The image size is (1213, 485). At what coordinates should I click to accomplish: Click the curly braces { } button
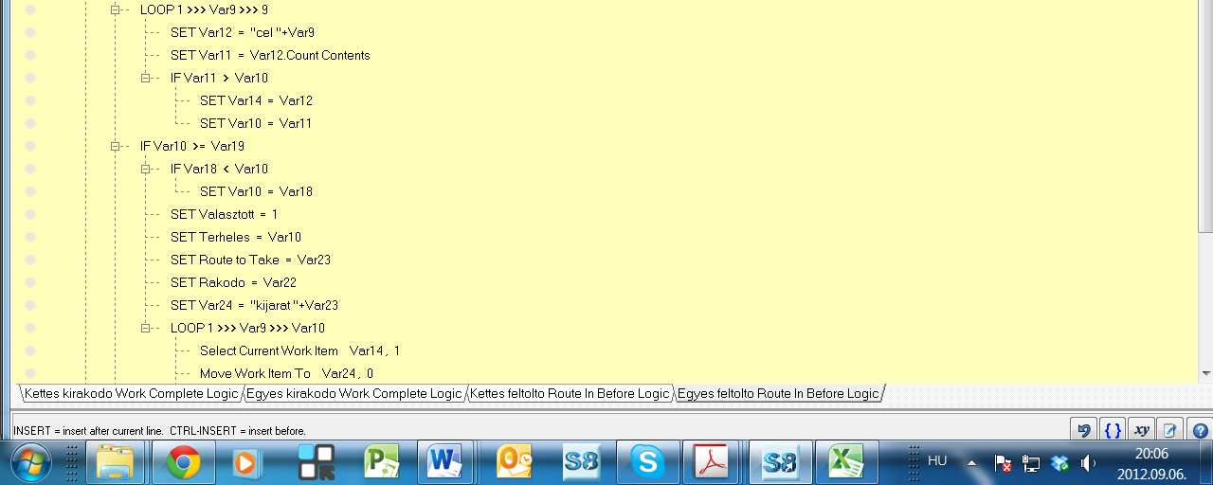[1113, 430]
